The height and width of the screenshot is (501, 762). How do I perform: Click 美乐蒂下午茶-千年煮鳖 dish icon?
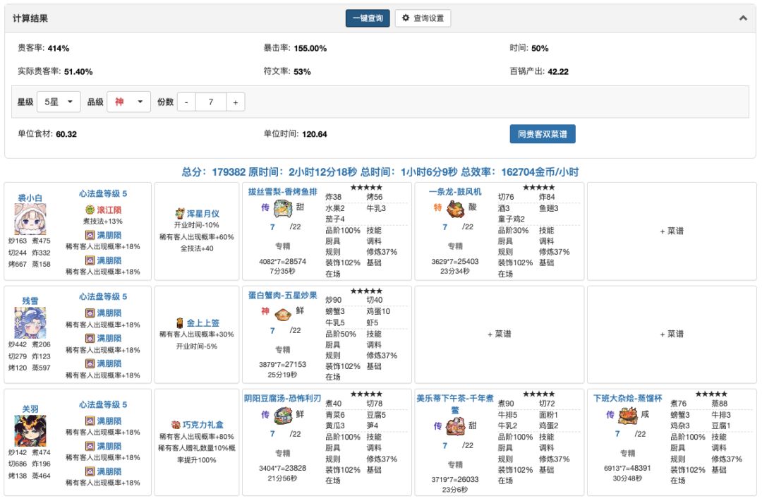[x=455, y=427]
